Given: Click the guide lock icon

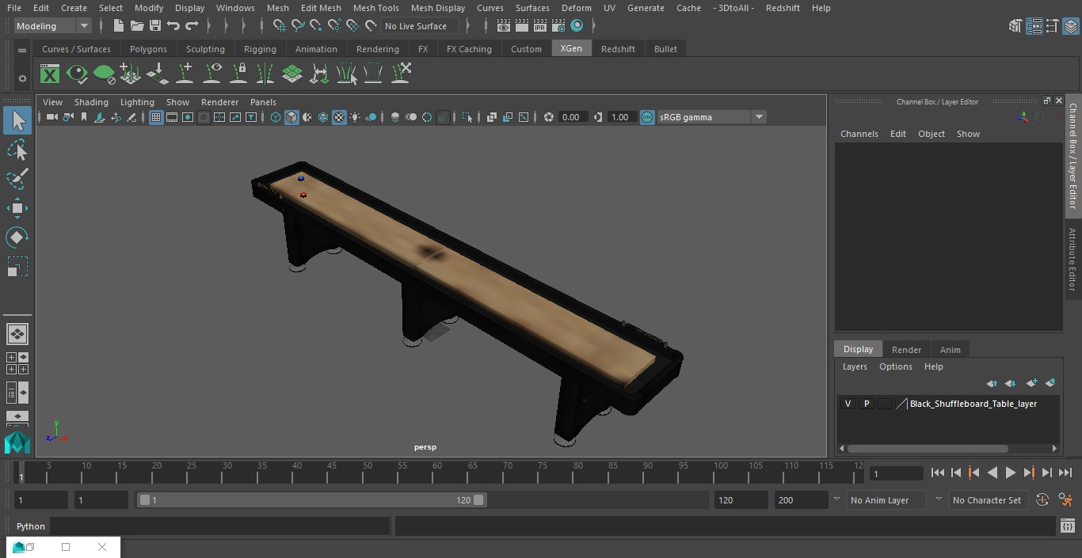Looking at the screenshot, I should (x=238, y=74).
